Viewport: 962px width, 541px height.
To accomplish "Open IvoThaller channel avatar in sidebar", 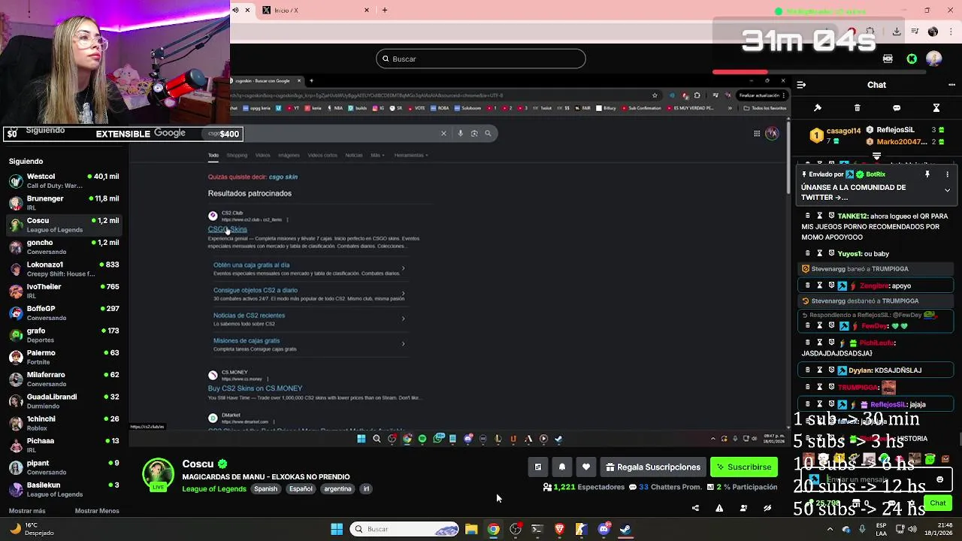I will (x=16, y=291).
